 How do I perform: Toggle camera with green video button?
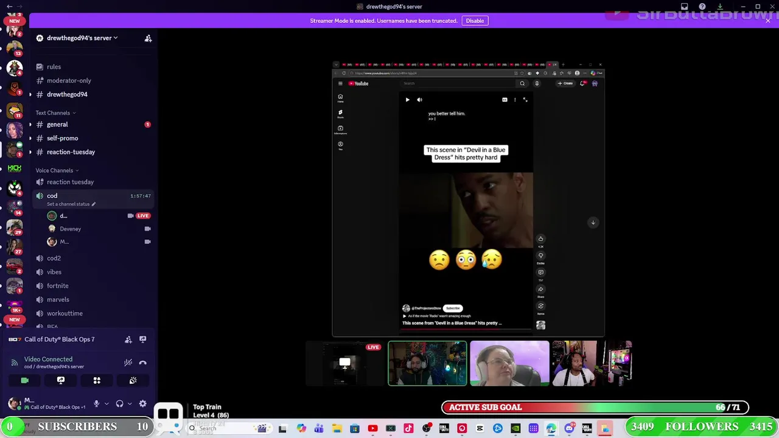pos(24,380)
